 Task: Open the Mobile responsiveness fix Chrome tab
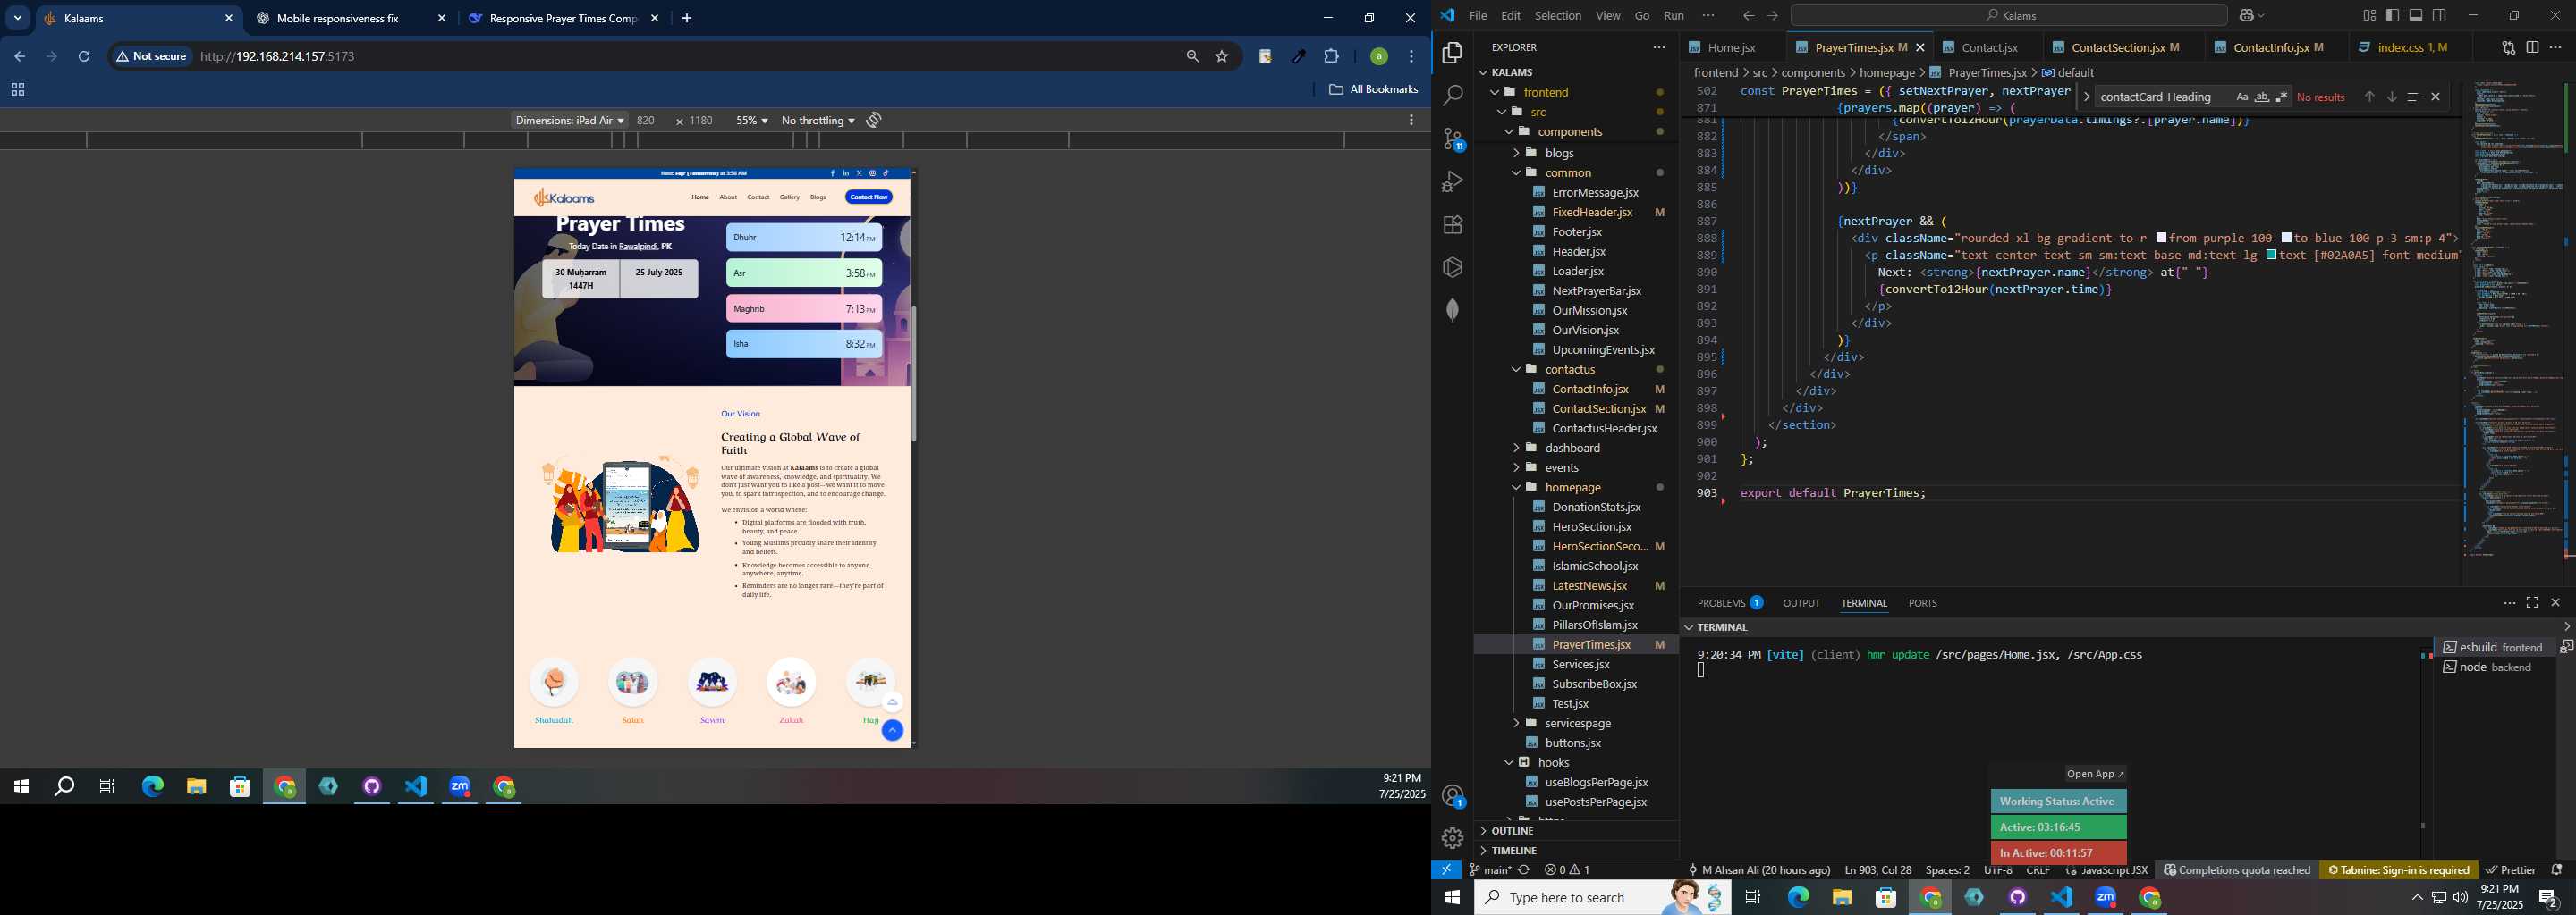(x=338, y=18)
